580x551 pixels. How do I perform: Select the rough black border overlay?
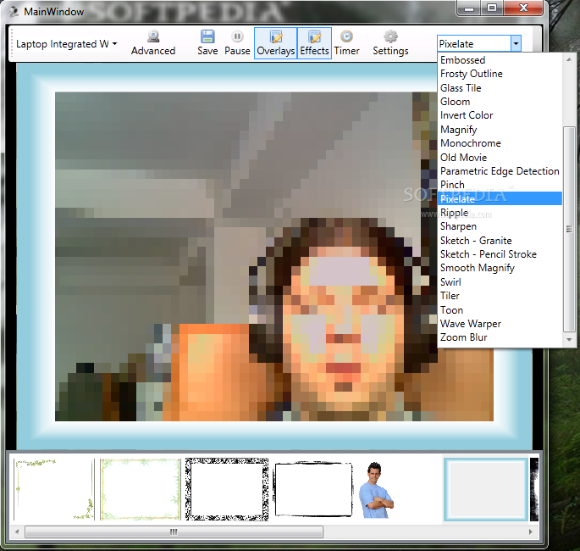pos(313,489)
